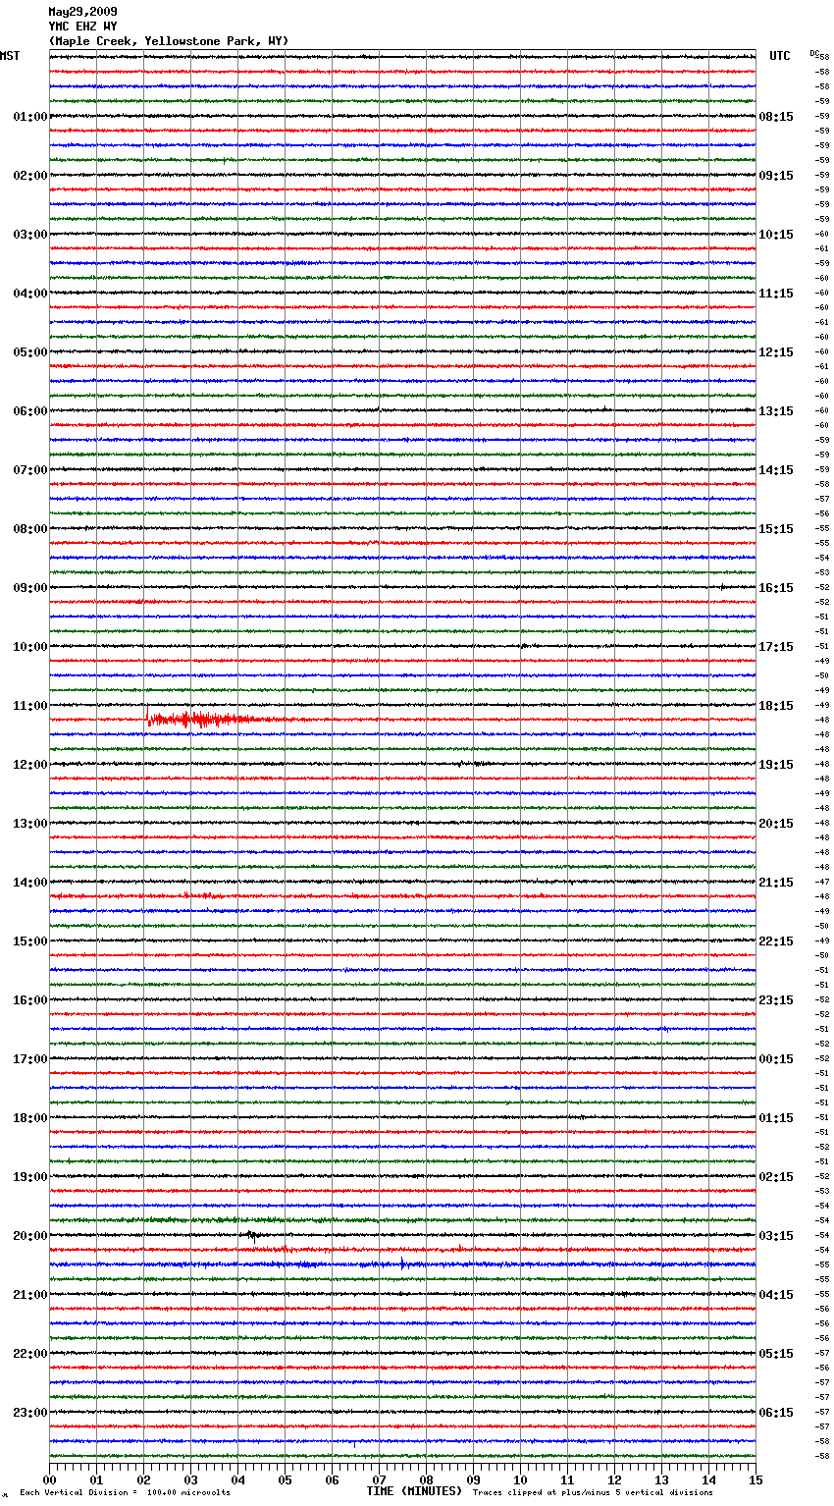Click minute label 08 on the bottom axis
This screenshot has height=1506, width=834.
(x=426, y=1479)
